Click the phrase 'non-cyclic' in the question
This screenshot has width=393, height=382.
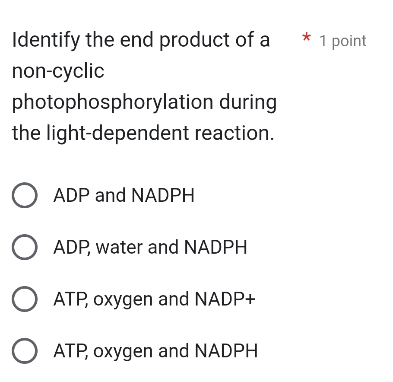(x=58, y=71)
